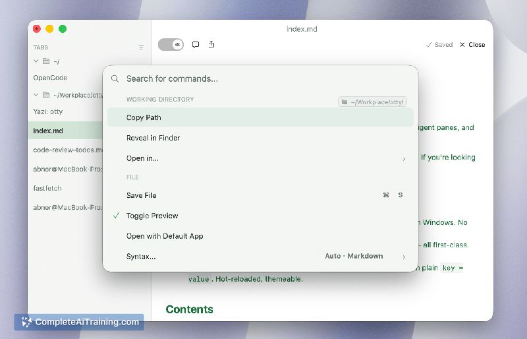Image resolution: width=527 pixels, height=339 pixels.
Task: Open the Open in... submenu
Action: click(260, 158)
